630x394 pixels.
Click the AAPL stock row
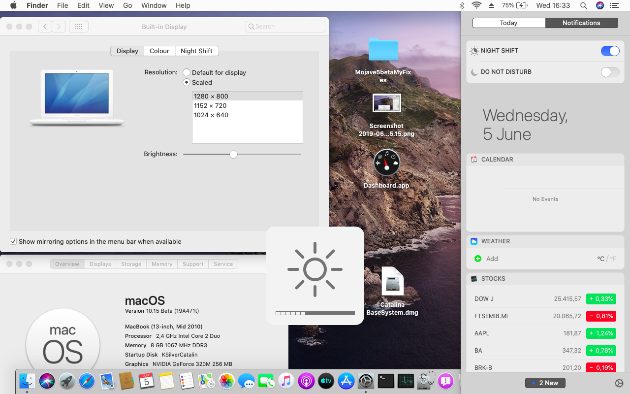[545, 333]
